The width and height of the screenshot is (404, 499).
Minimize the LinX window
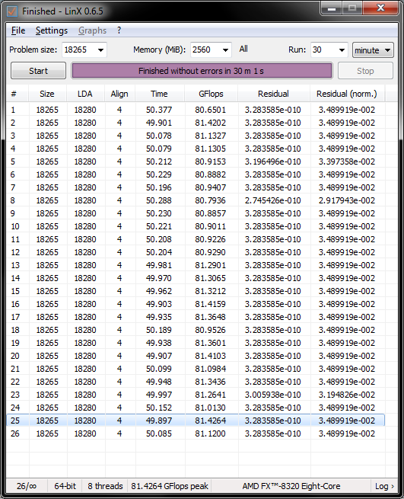[x=332, y=8]
